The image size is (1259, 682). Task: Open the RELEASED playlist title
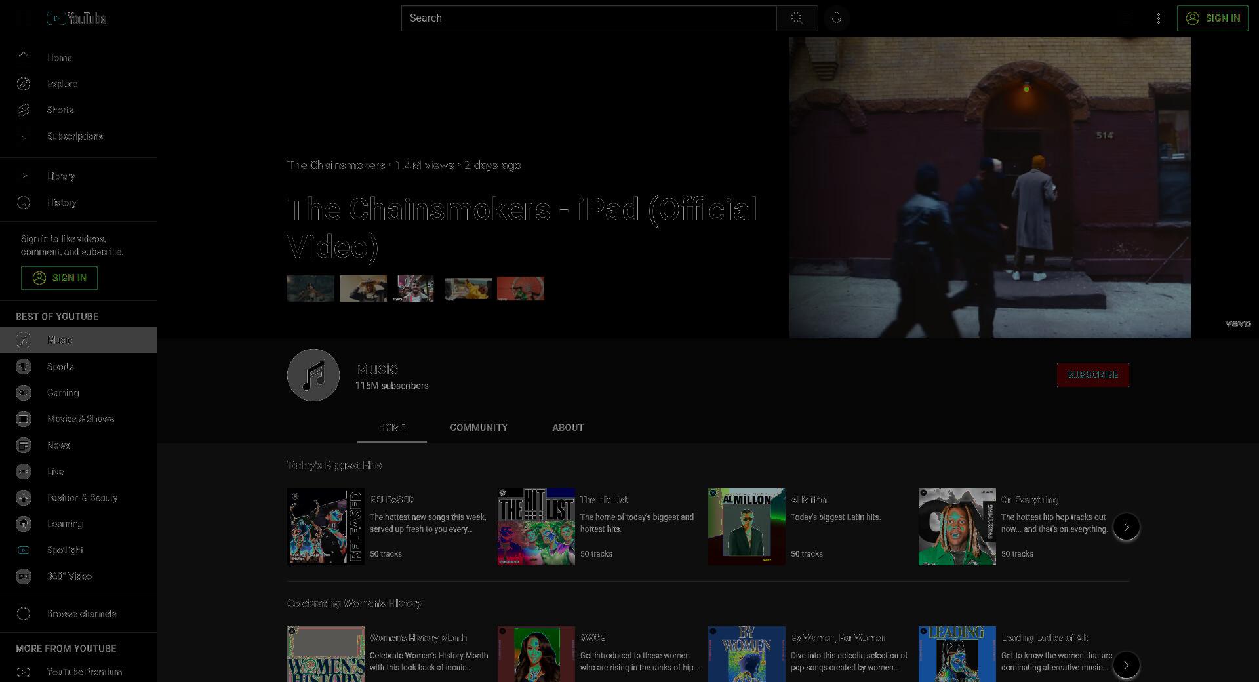pos(391,500)
